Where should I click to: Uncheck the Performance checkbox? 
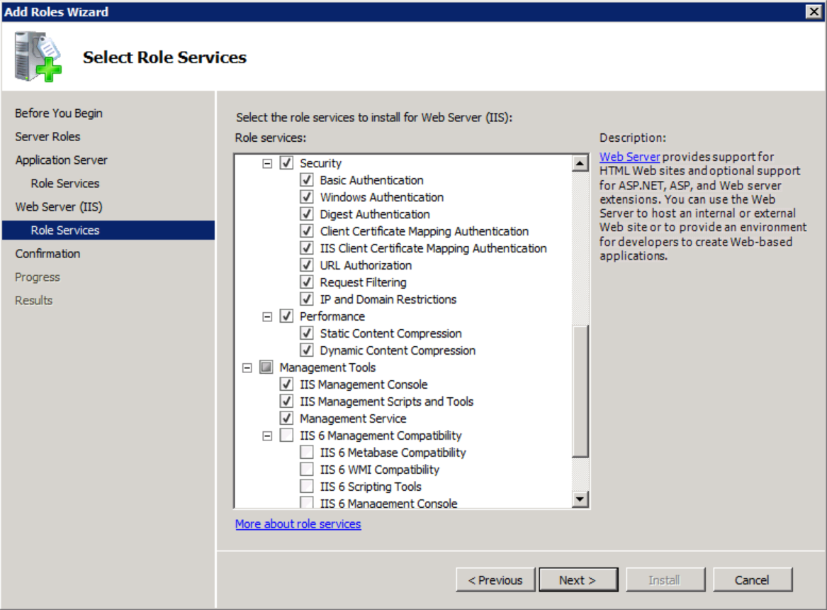[286, 316]
